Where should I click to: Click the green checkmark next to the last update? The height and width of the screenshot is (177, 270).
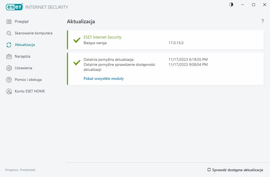77,63
